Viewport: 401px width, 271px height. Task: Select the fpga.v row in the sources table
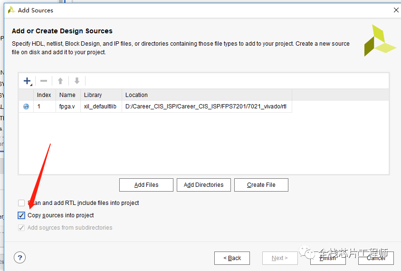tap(155, 106)
